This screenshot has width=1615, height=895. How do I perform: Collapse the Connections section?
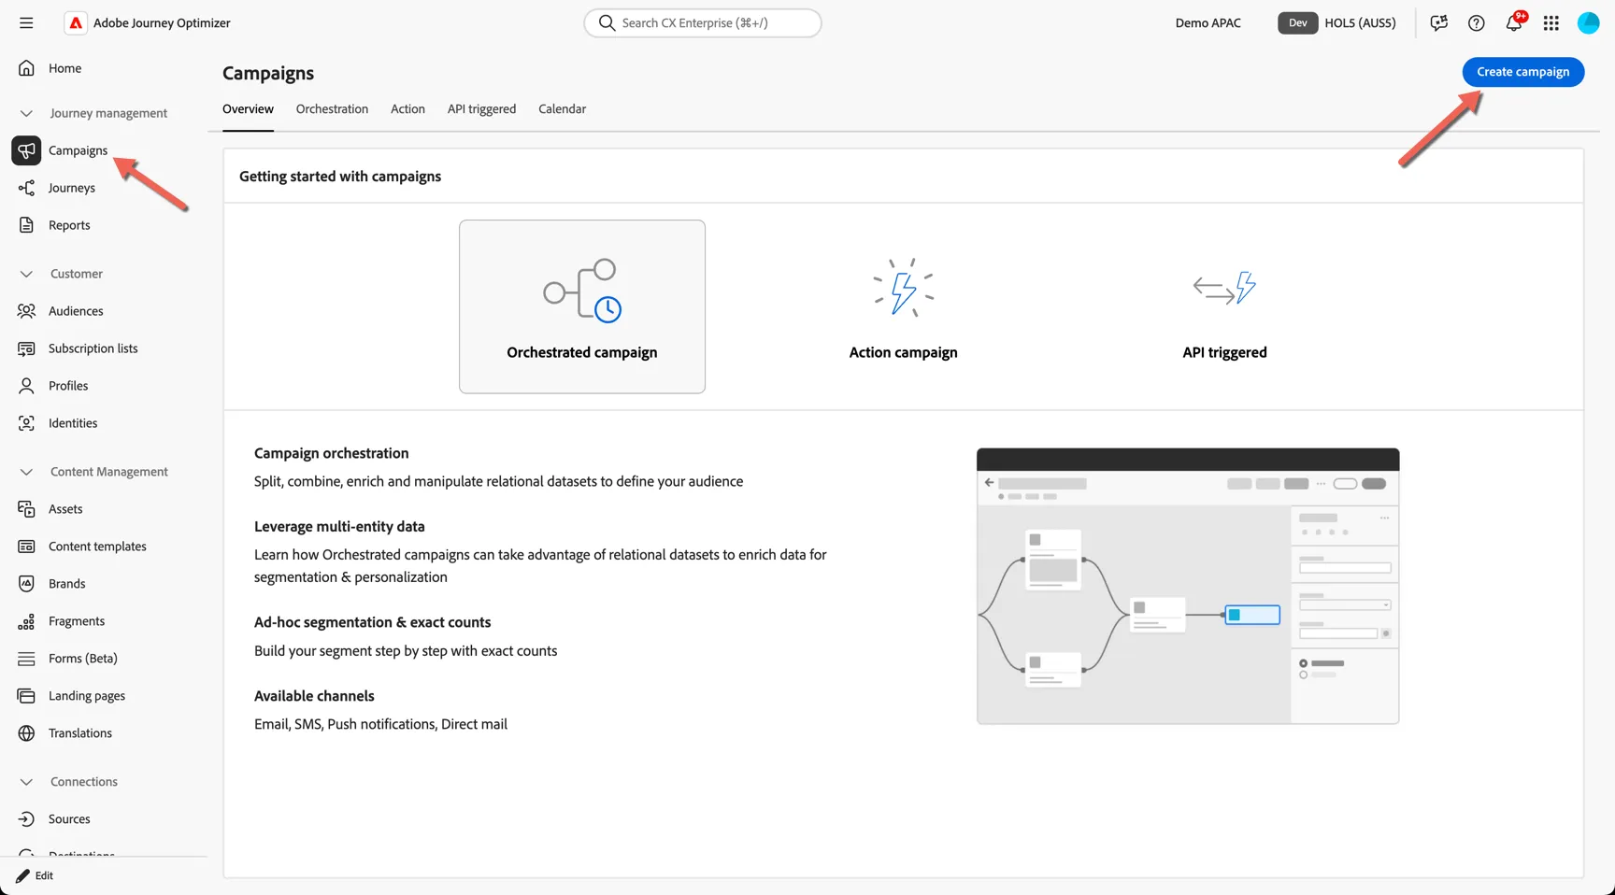pyautogui.click(x=26, y=782)
